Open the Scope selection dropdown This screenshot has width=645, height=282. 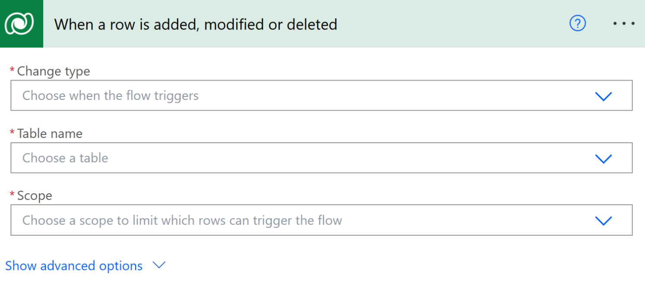point(603,220)
